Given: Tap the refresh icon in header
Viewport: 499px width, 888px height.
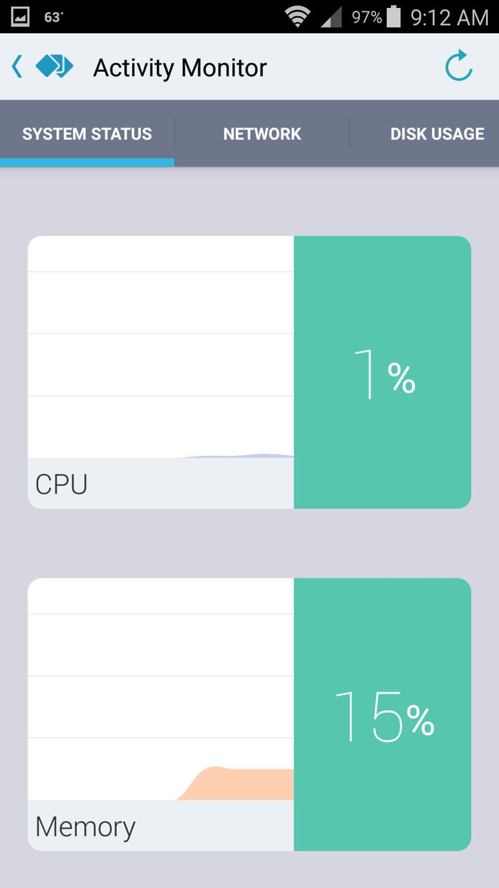Looking at the screenshot, I should click(x=458, y=66).
